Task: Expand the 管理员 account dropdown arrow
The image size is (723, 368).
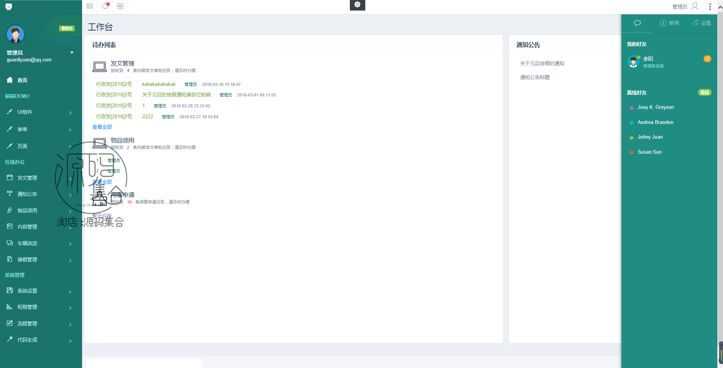Action: pyautogui.click(x=72, y=53)
